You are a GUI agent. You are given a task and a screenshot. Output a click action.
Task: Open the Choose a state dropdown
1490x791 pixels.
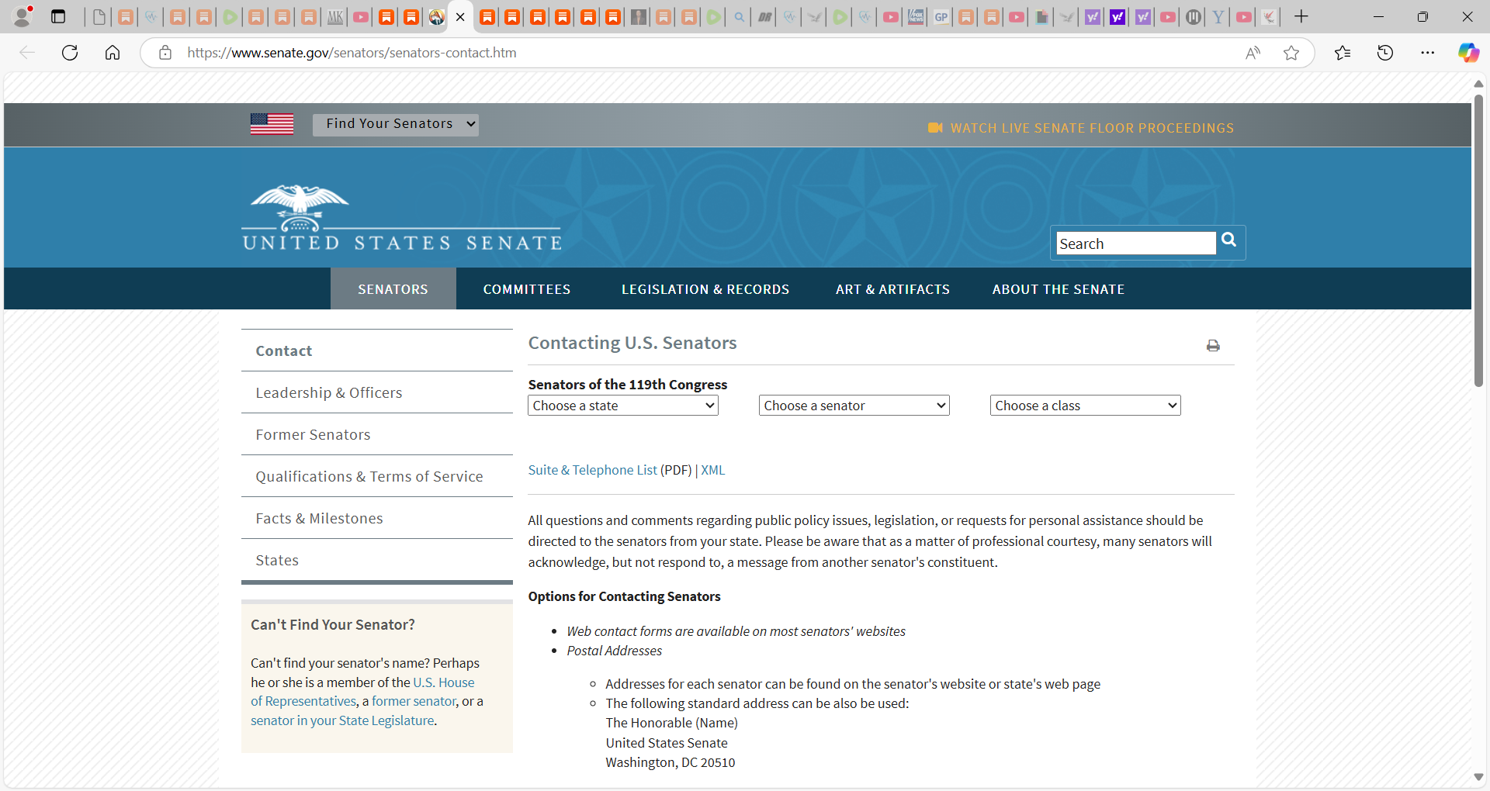click(623, 406)
